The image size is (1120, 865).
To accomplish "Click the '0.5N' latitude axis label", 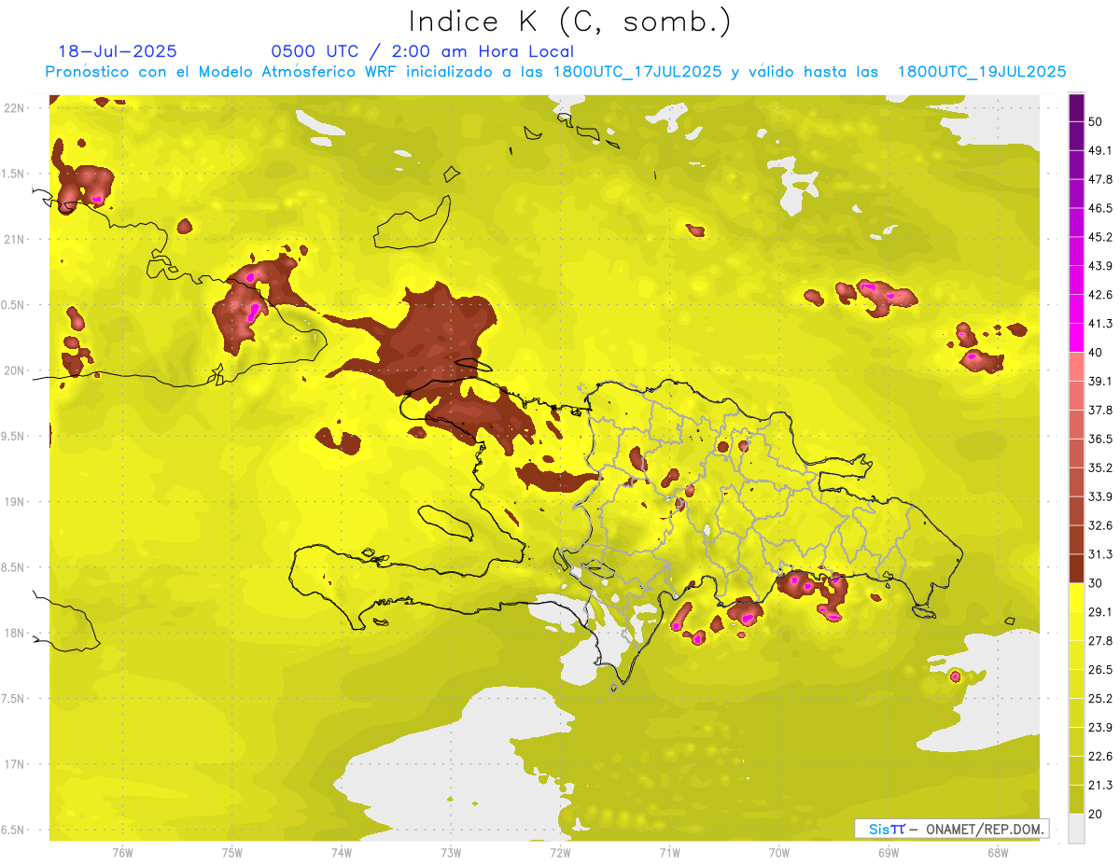I will (x=13, y=305).
